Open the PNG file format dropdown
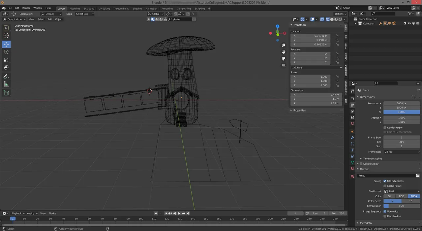The height and width of the screenshot is (231, 422). point(402,191)
